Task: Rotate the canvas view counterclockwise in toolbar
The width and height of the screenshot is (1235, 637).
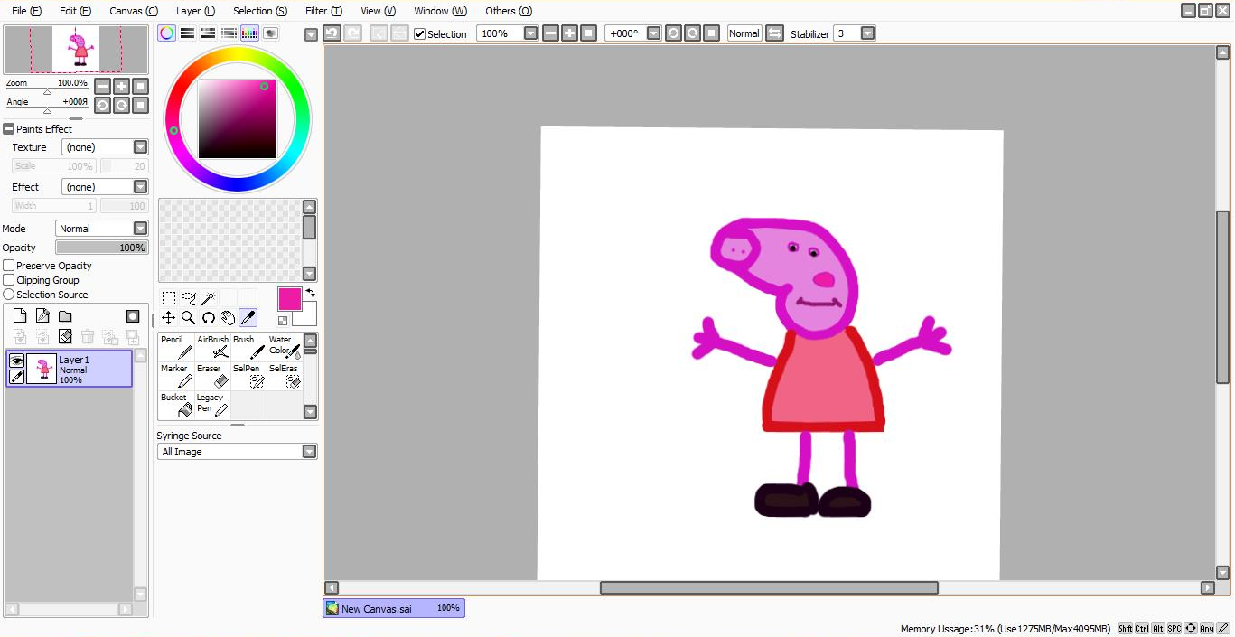Action: pyautogui.click(x=673, y=33)
